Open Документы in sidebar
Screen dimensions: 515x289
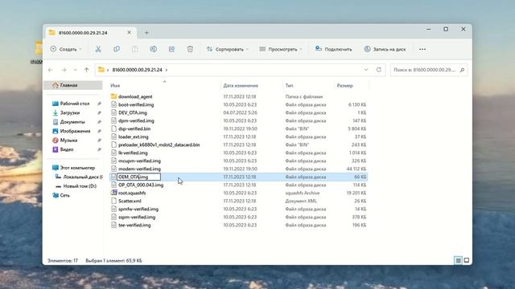tap(72, 122)
